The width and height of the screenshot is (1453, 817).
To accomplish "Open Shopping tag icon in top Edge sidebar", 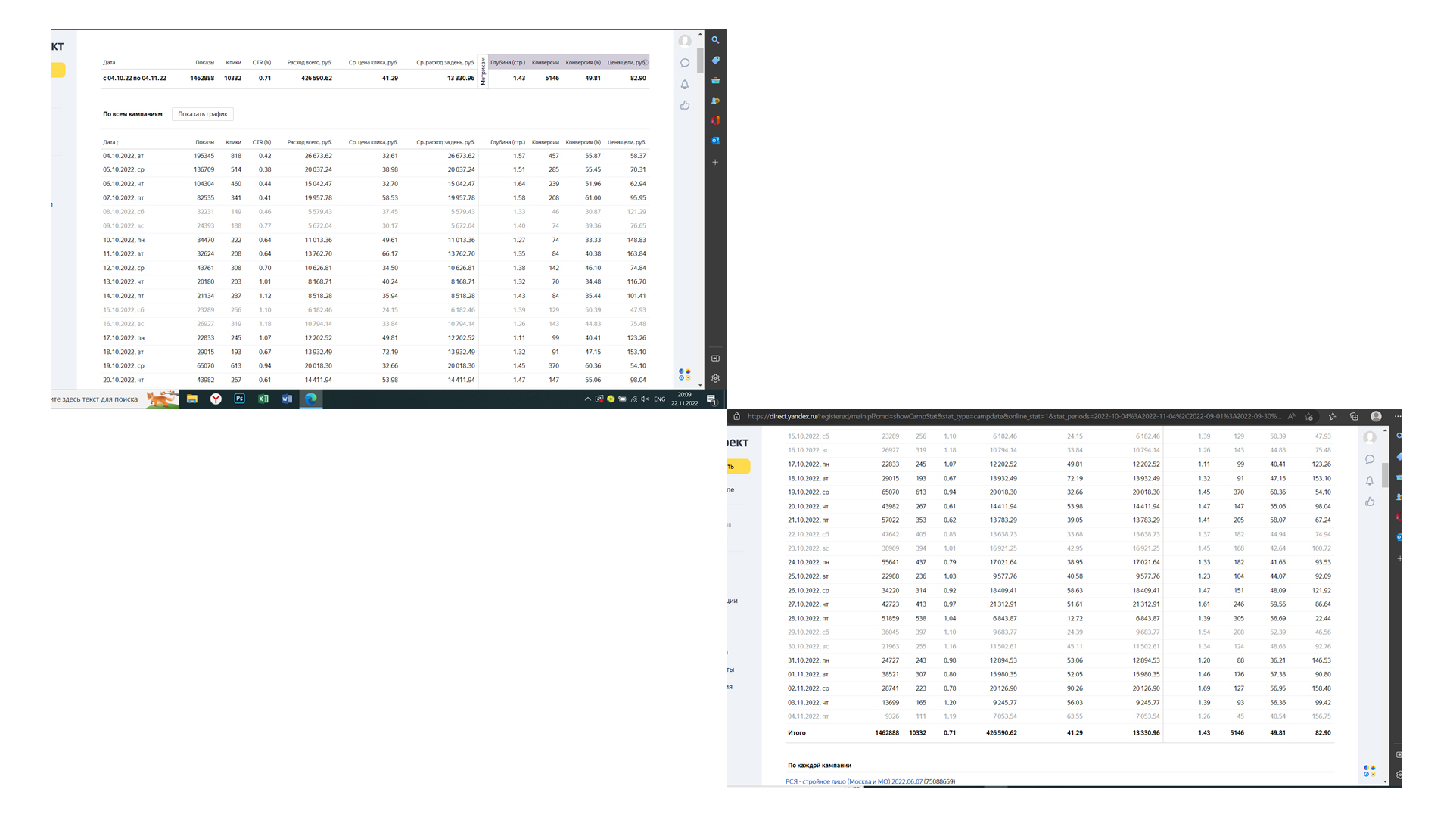I will click(x=715, y=61).
